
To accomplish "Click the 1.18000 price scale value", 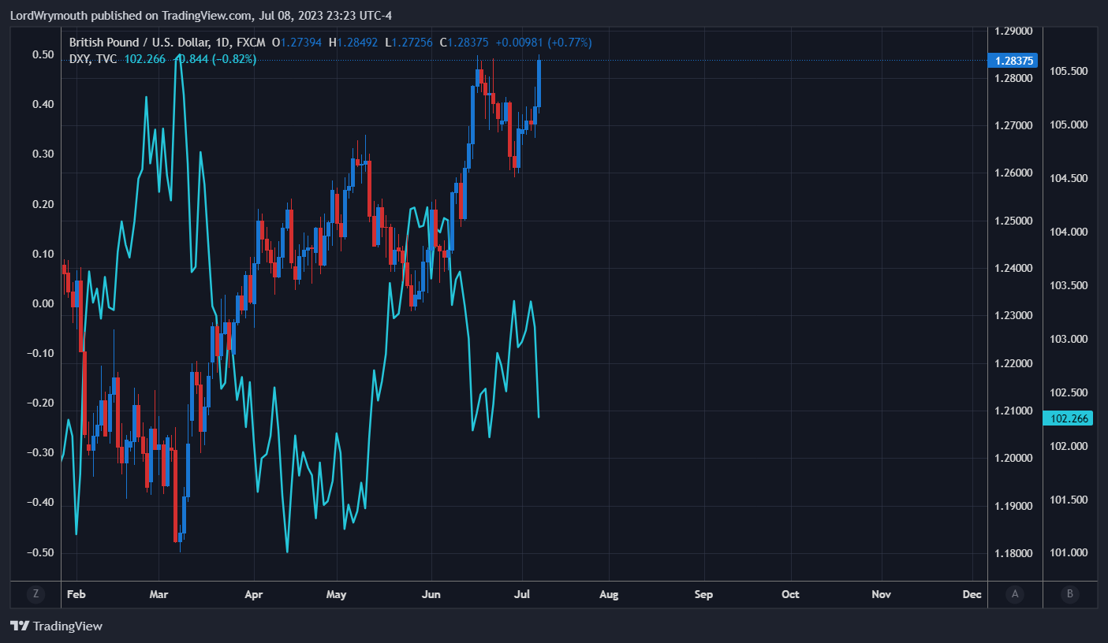I will tap(1014, 553).
